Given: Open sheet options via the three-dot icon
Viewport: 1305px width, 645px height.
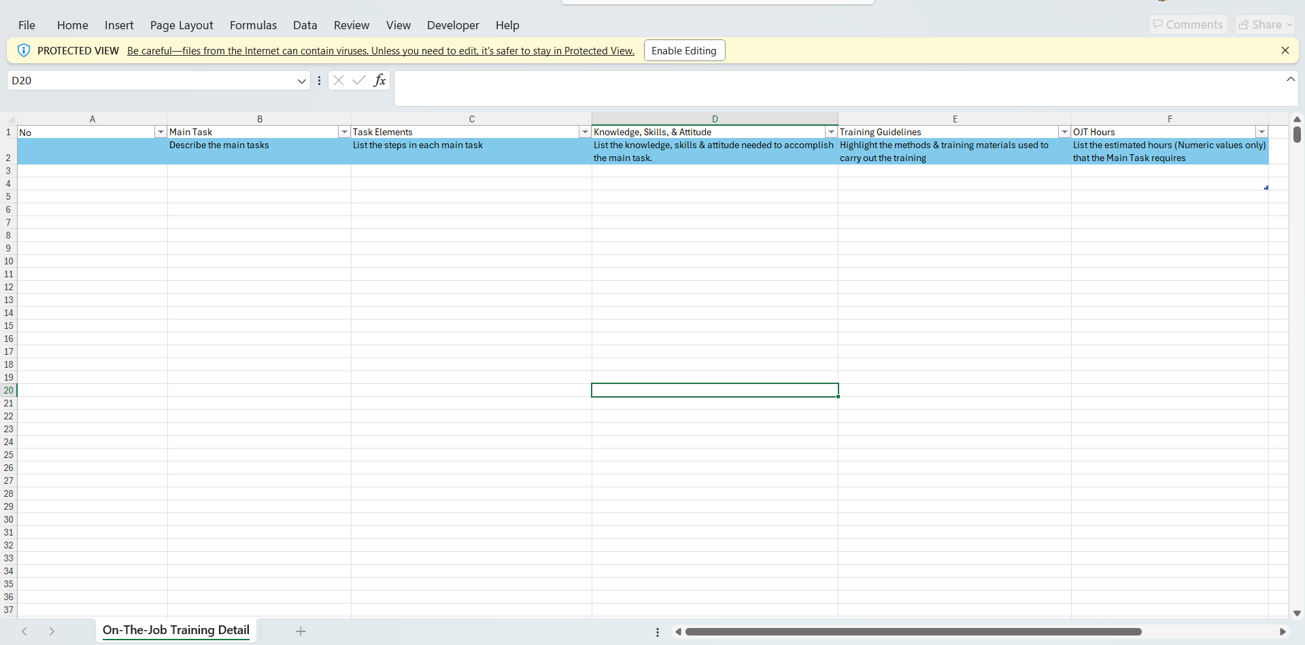Looking at the screenshot, I should (657, 631).
